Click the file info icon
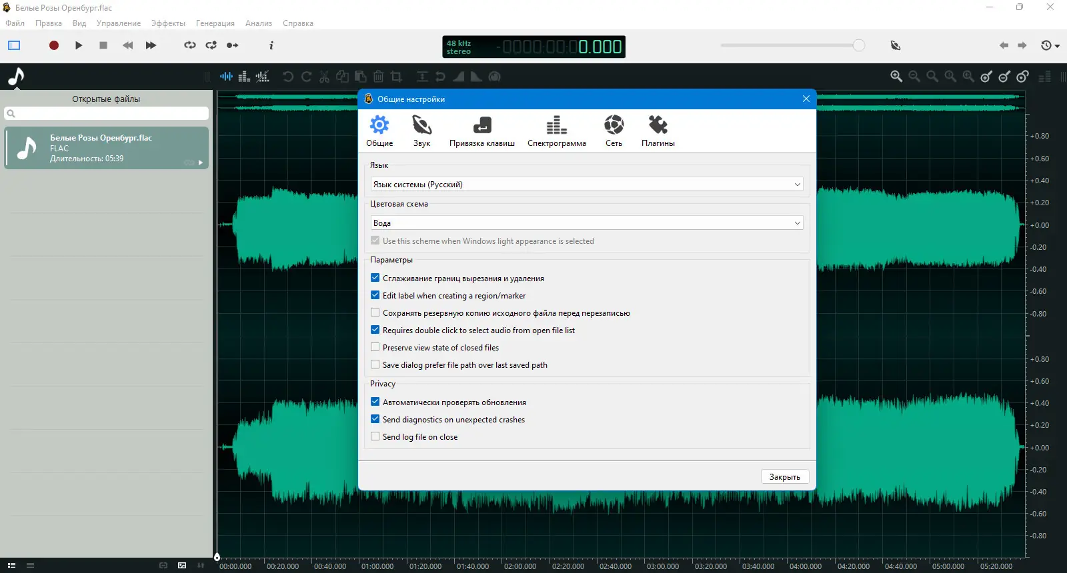1067x573 pixels. 271,45
